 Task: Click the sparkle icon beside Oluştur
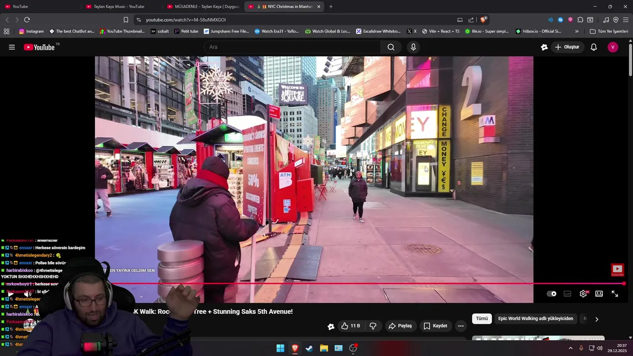(x=544, y=47)
